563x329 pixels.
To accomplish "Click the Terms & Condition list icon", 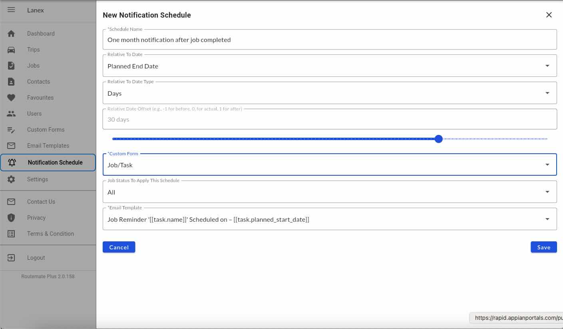I will 11,234.
